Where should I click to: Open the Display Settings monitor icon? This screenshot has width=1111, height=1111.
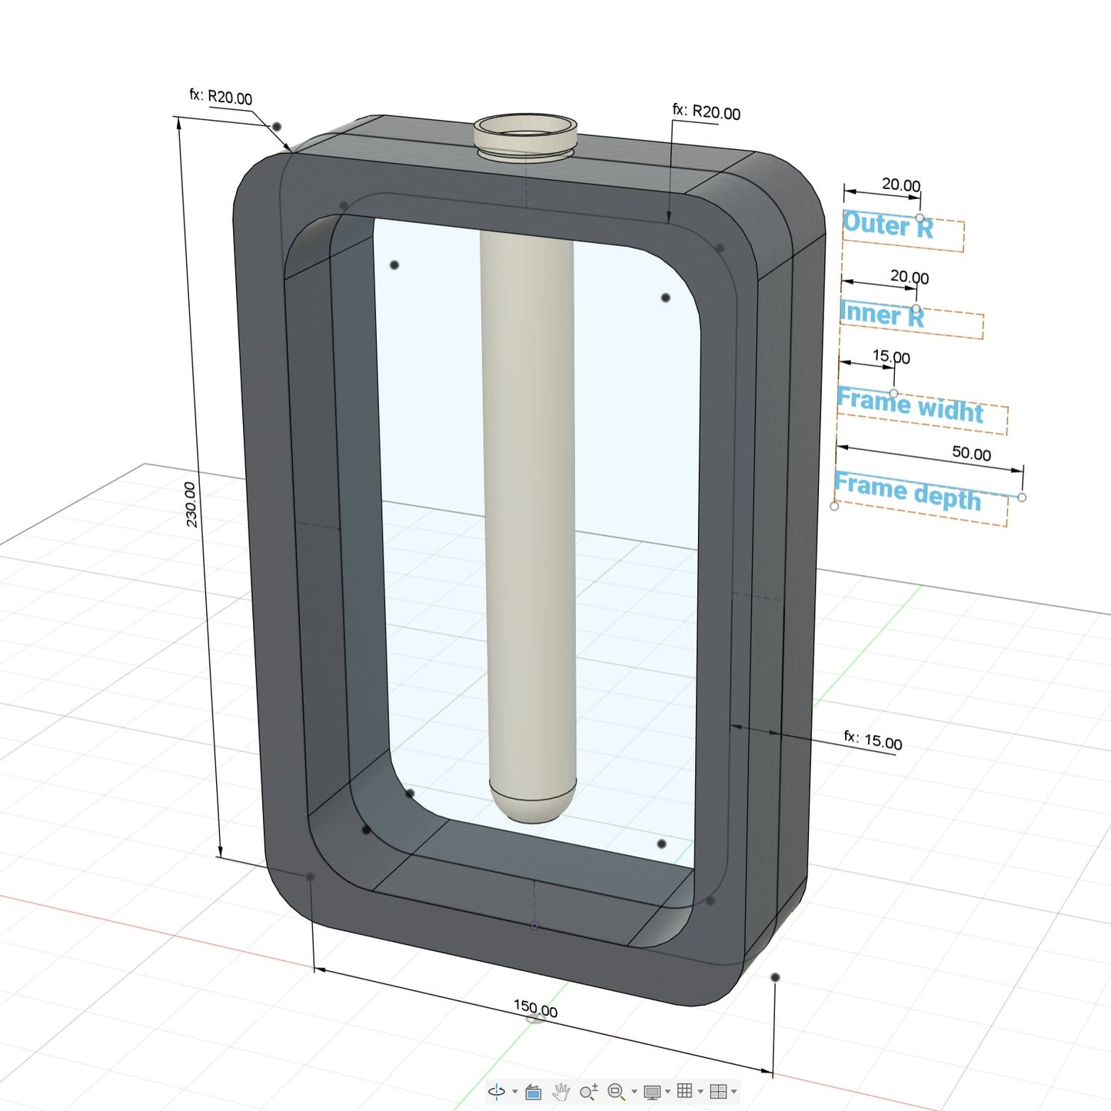(x=652, y=1092)
